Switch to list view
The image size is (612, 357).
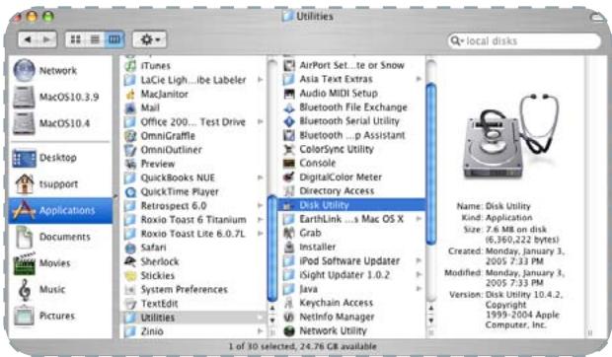pyautogui.click(x=95, y=39)
